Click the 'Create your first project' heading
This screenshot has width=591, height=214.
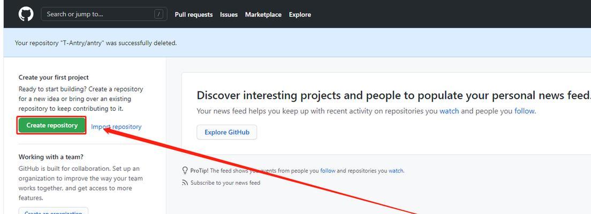click(x=54, y=77)
